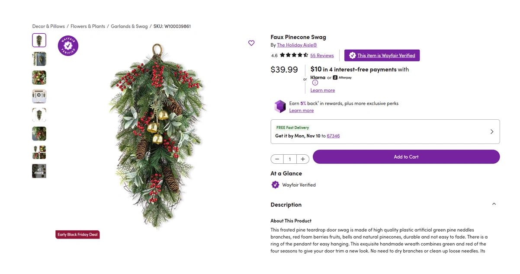The height and width of the screenshot is (274, 520).
Task: Click the quantity input field
Action: [x=290, y=159]
